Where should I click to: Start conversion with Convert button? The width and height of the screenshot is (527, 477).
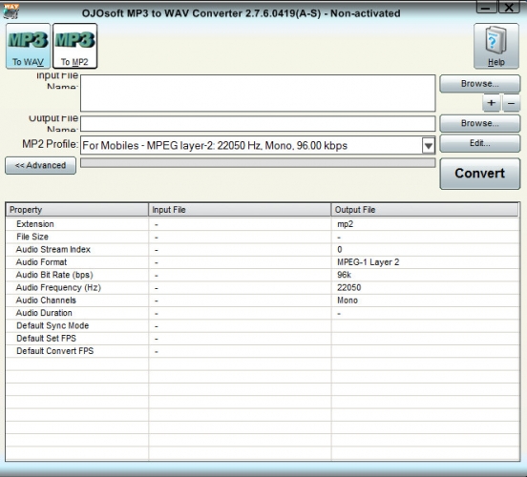coord(479,174)
